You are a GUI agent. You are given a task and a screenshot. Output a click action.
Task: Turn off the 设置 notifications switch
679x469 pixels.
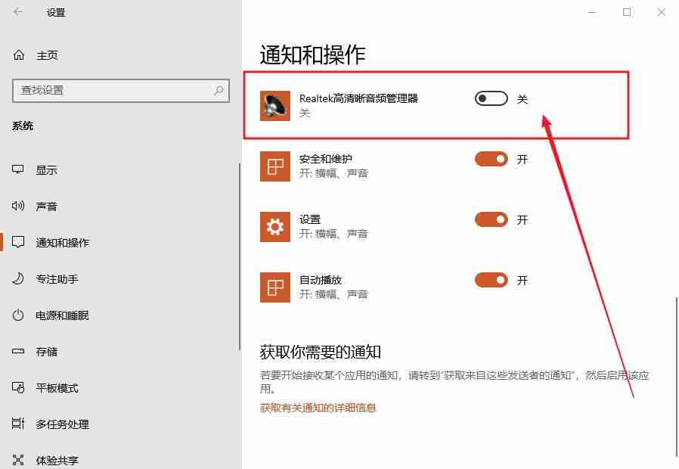491,220
